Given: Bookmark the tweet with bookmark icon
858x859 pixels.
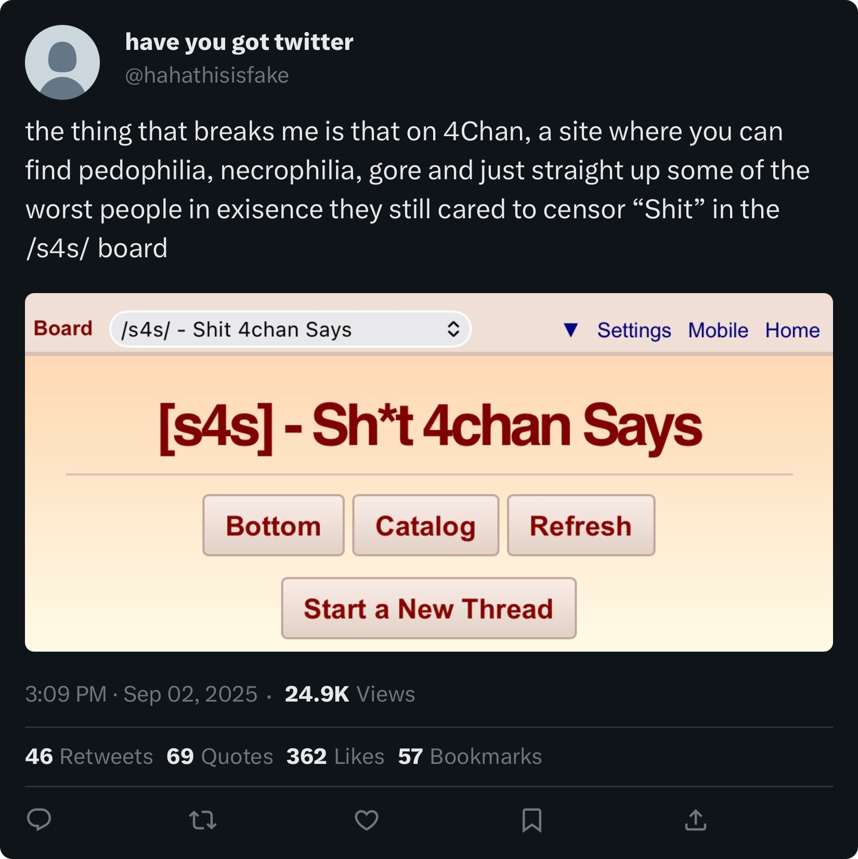Looking at the screenshot, I should (531, 820).
